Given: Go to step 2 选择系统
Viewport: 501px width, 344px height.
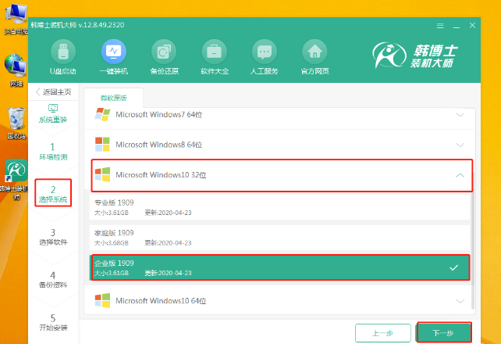Looking at the screenshot, I should [x=53, y=194].
